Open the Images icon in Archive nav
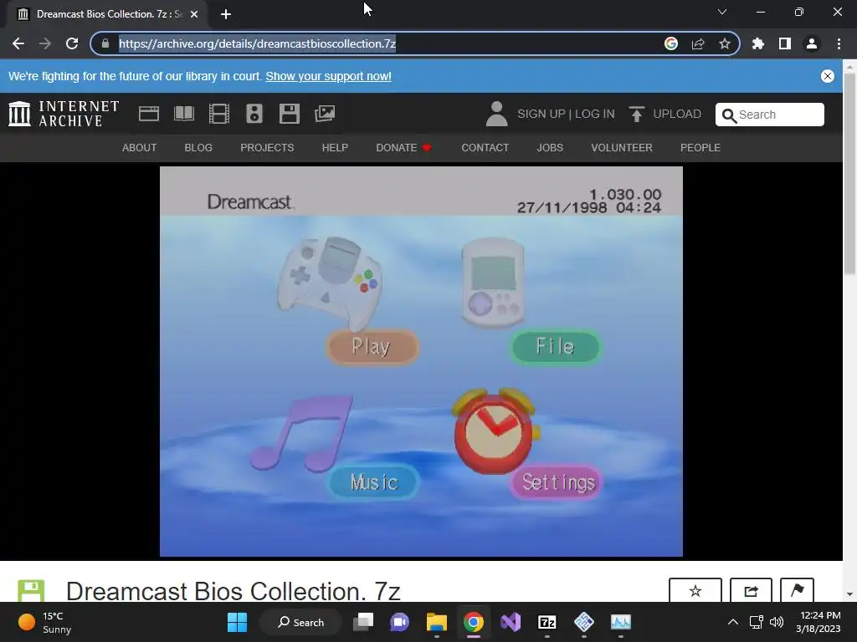Viewport: 857px width, 642px height. (325, 114)
